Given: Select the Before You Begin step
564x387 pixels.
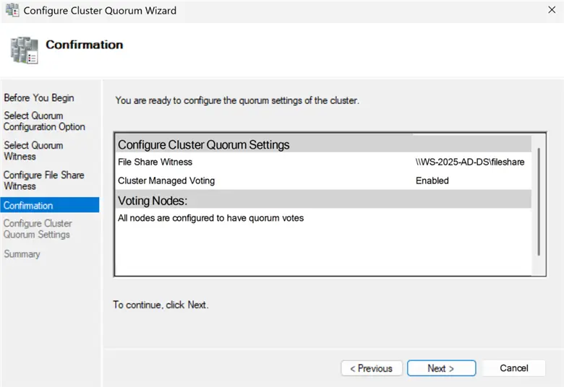Looking at the screenshot, I should 39,97.
